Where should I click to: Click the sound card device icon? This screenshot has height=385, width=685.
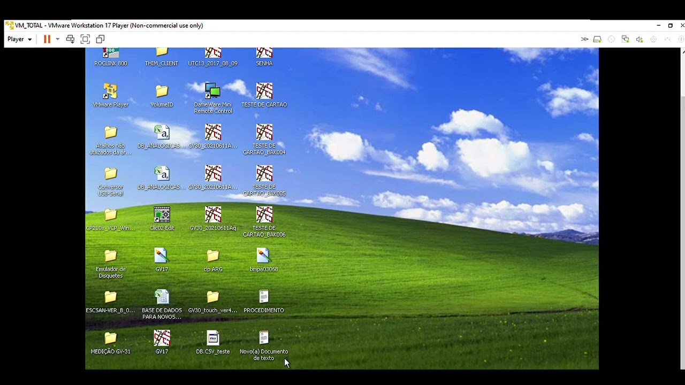tap(639, 39)
